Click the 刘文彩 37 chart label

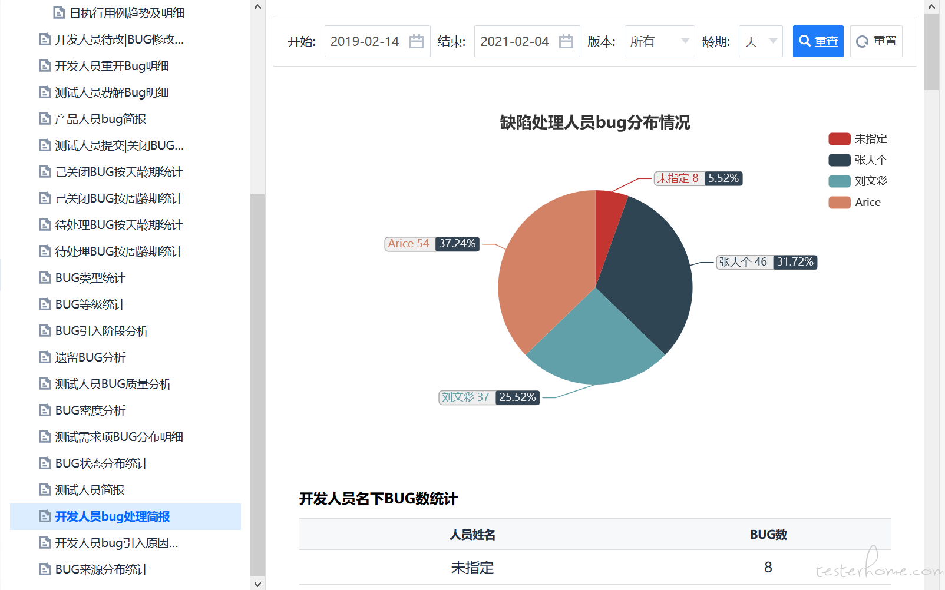click(489, 397)
